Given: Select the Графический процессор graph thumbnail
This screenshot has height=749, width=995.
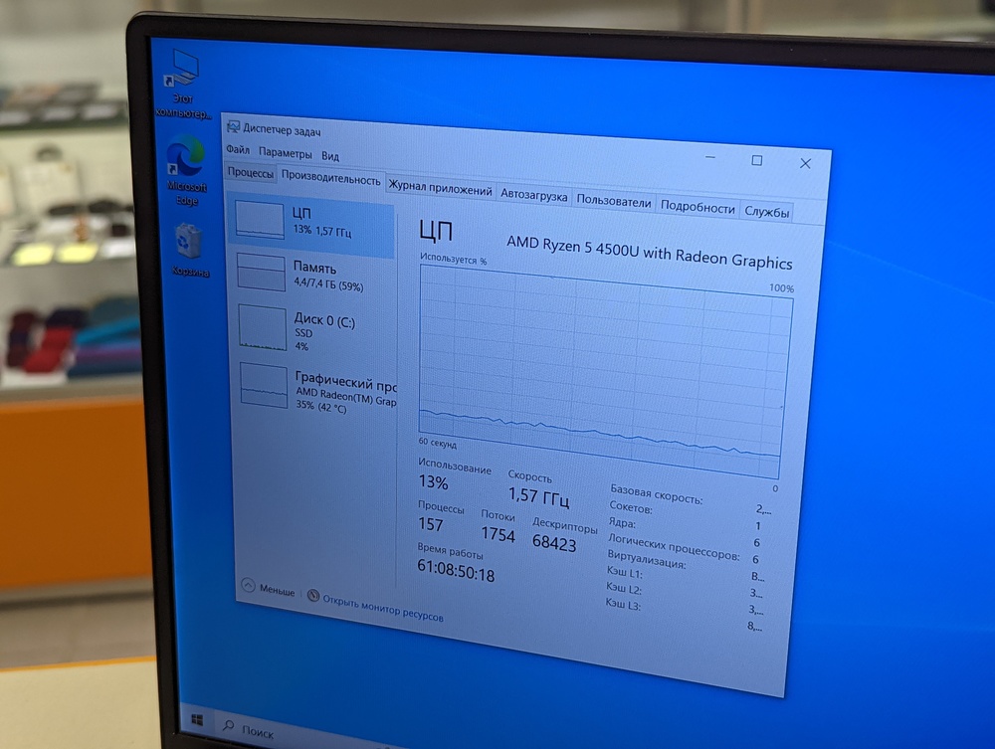Looking at the screenshot, I should point(264,386).
